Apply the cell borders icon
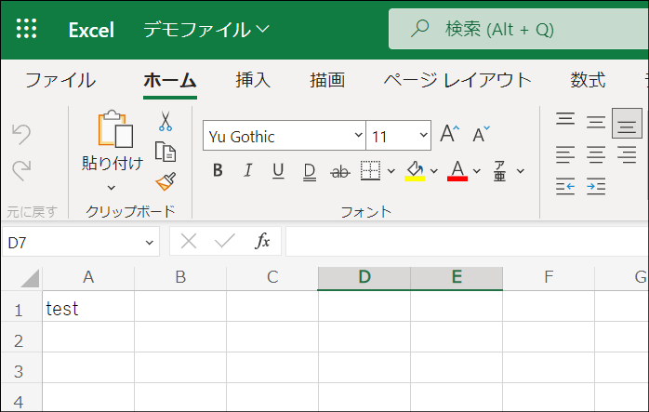This screenshot has height=412, width=649. point(370,170)
